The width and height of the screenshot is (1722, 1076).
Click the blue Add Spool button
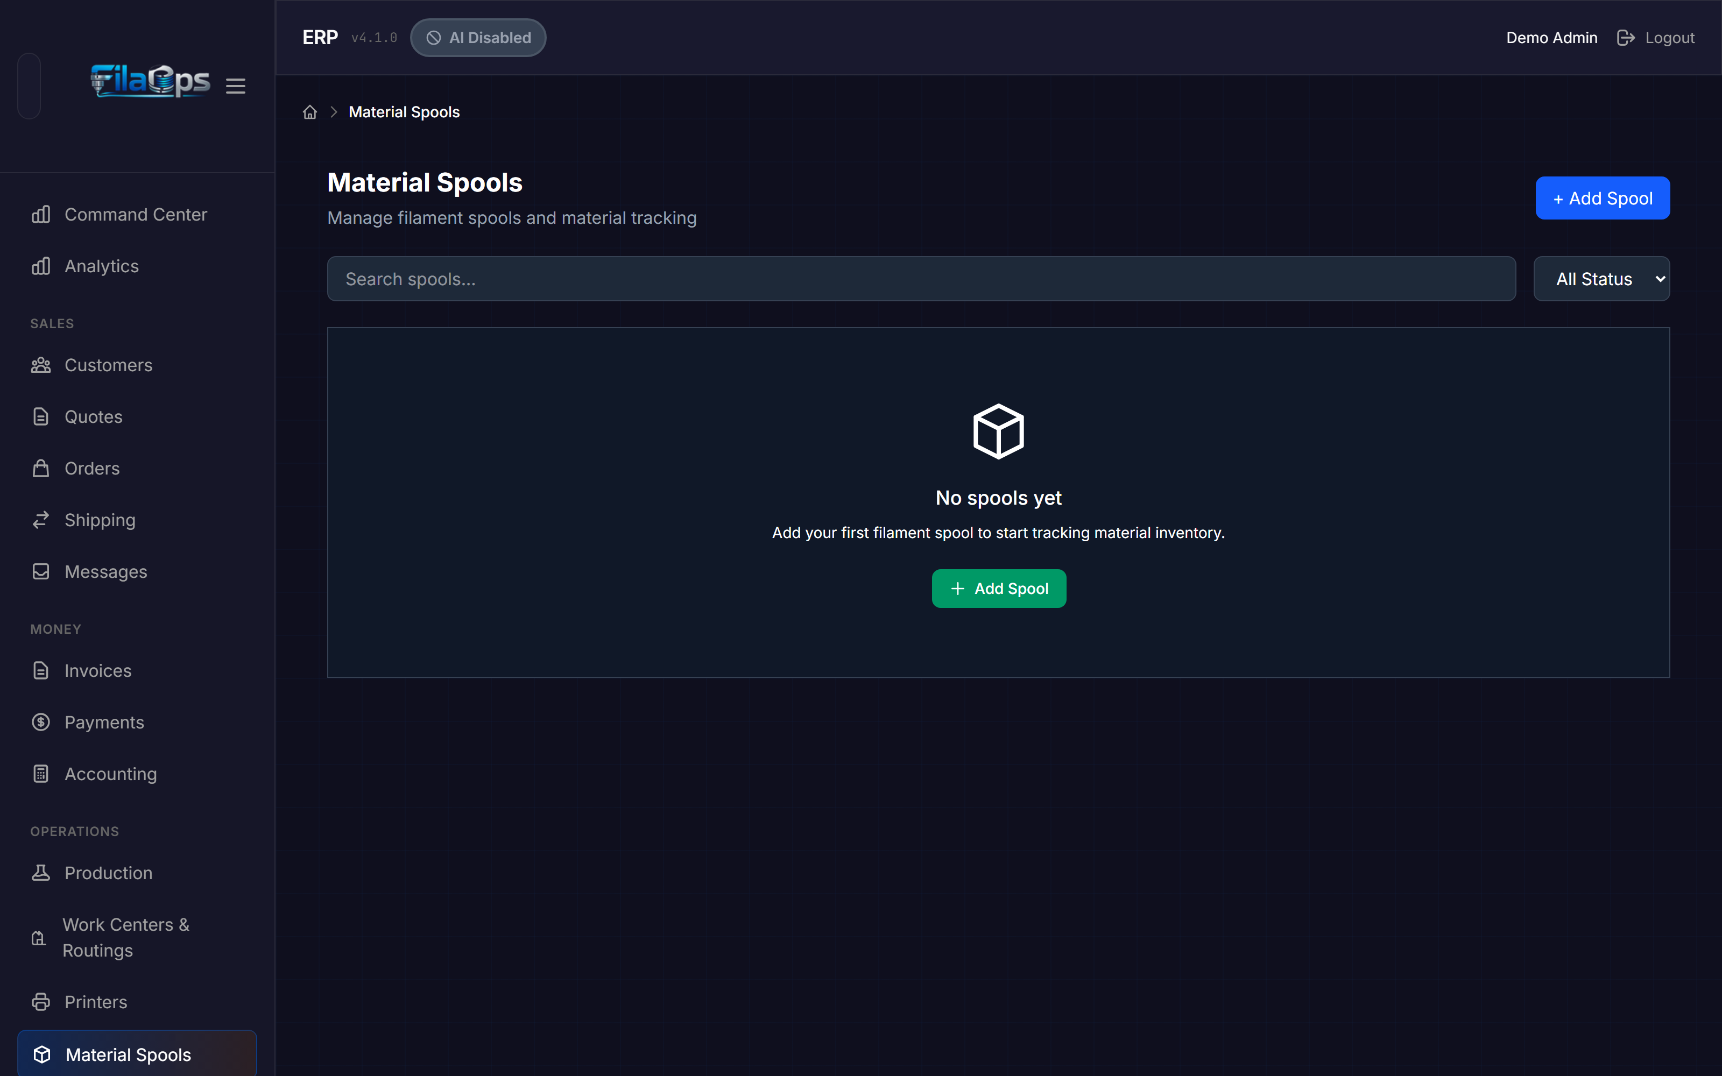(x=1603, y=199)
